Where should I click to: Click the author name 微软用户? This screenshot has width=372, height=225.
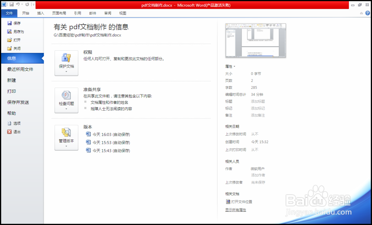tap(258, 169)
